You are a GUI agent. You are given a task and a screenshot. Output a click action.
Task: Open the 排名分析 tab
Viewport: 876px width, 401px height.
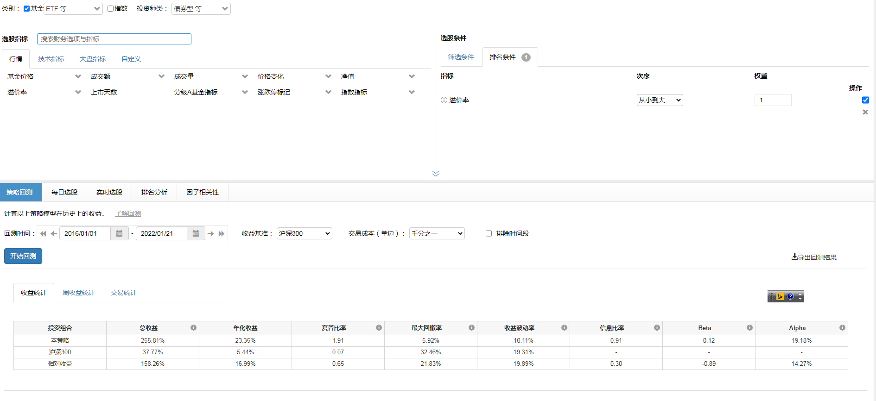coord(154,192)
